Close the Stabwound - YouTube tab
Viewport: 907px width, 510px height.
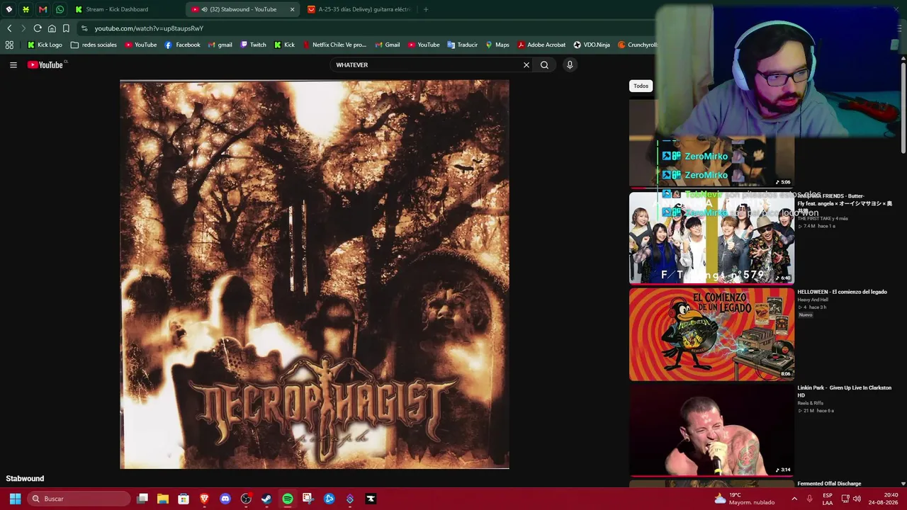tap(292, 9)
